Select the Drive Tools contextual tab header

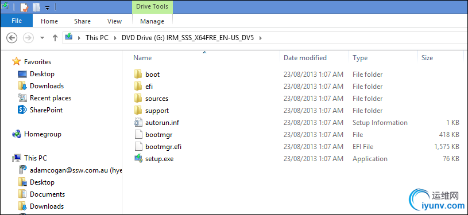[x=152, y=6]
